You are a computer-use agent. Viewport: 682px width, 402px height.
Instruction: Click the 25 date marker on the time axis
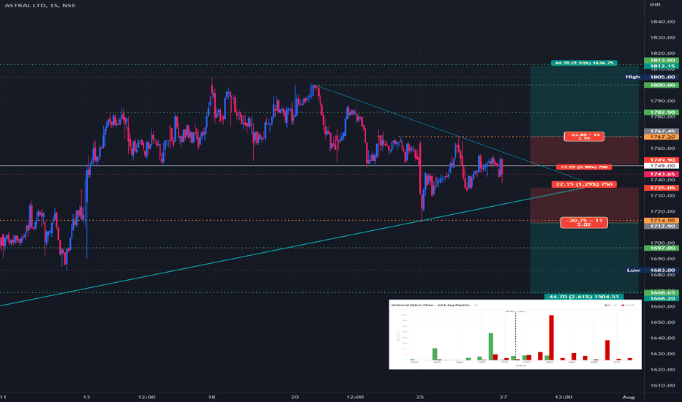coord(420,397)
